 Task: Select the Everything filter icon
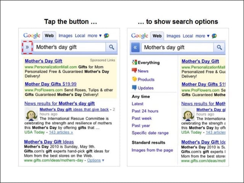(134, 62)
